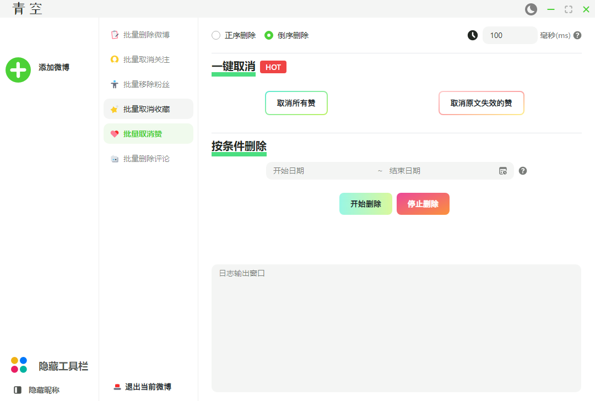Viewport: 595px width, 401px height.
Task: Open the calendar icon in date range field
Action: coord(503,171)
